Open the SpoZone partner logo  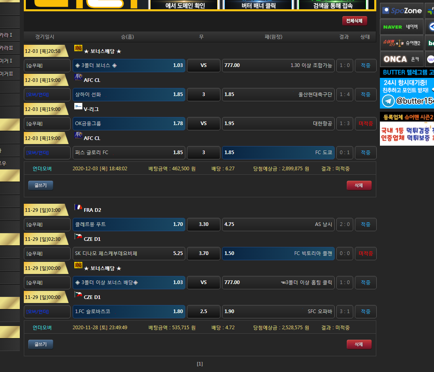click(x=402, y=11)
